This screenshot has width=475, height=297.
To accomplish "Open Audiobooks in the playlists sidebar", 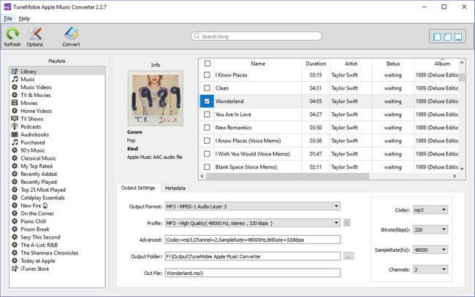I will [x=34, y=134].
